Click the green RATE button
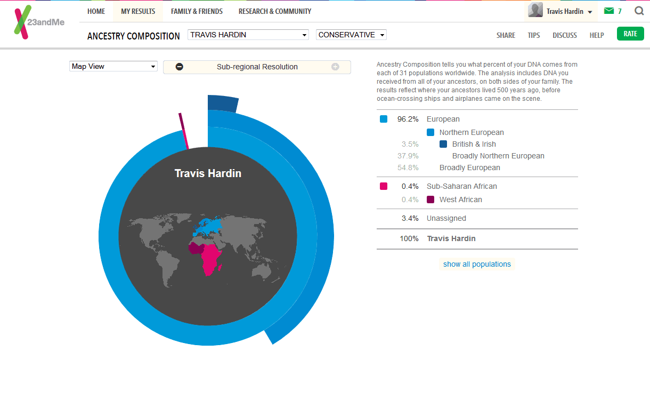 630,34
